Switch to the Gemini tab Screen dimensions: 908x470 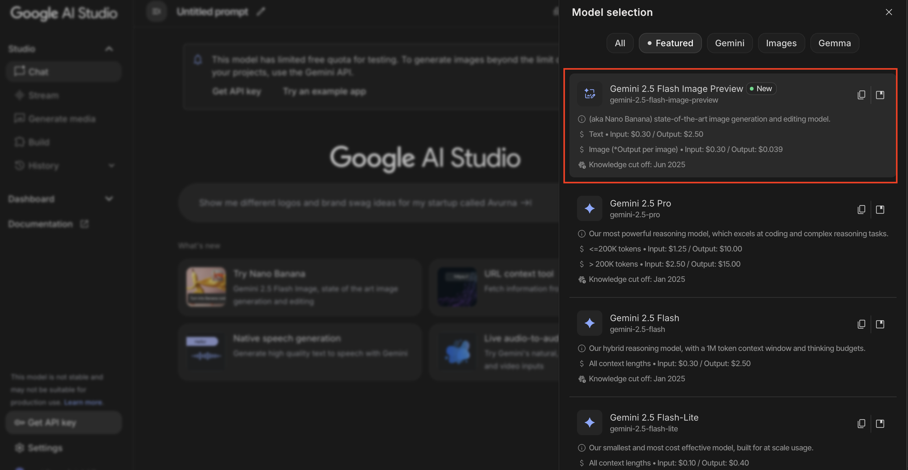[x=730, y=43]
